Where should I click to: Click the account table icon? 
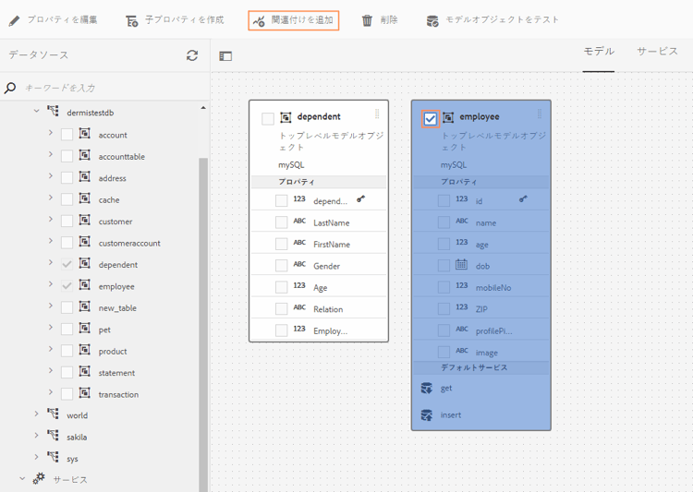tap(85, 133)
